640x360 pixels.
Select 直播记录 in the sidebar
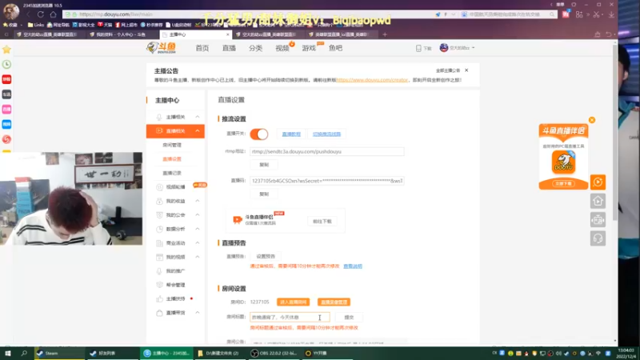coord(172,173)
